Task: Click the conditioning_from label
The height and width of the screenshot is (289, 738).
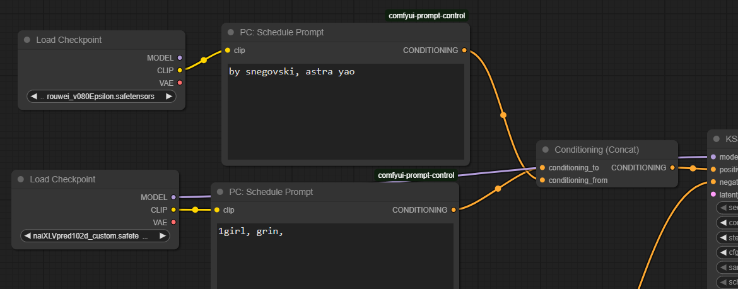Action: click(x=578, y=180)
